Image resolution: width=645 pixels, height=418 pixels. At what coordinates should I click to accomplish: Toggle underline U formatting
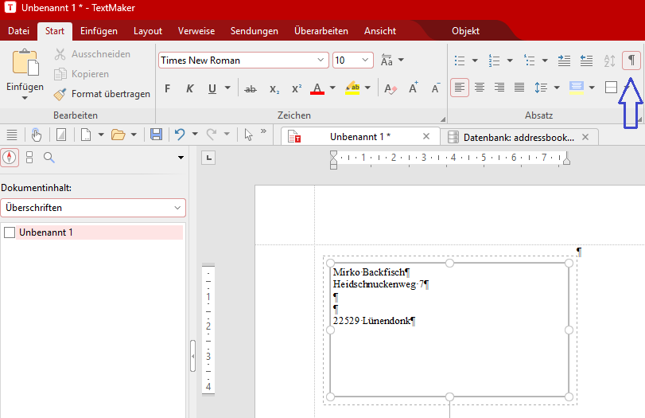[x=212, y=88]
